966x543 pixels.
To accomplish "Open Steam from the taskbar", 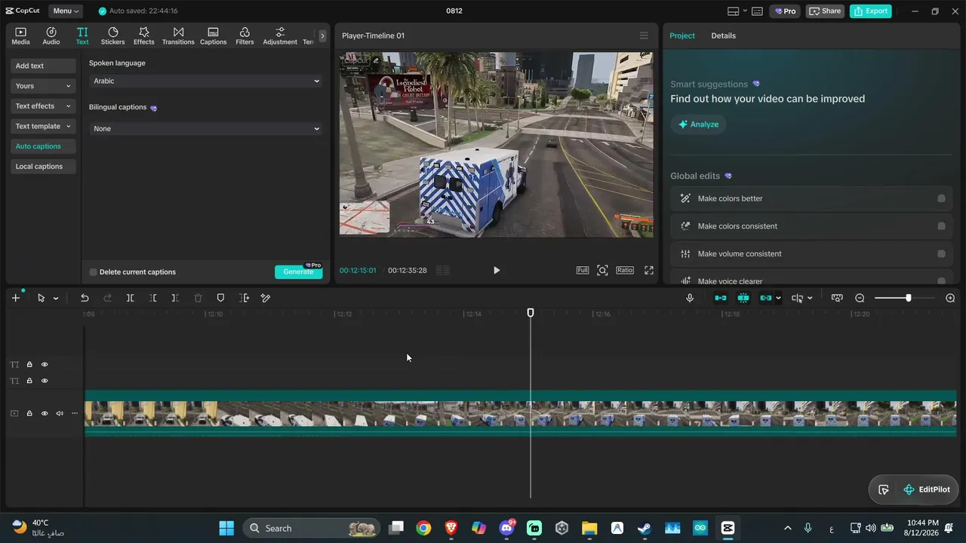I will (645, 528).
